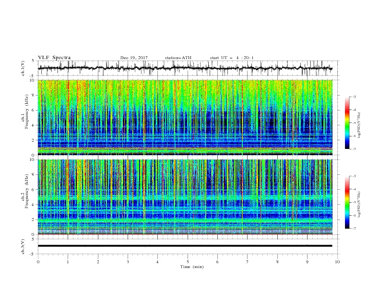Click time axis tick label "4"
The image size is (380, 294).
[x=157, y=262]
